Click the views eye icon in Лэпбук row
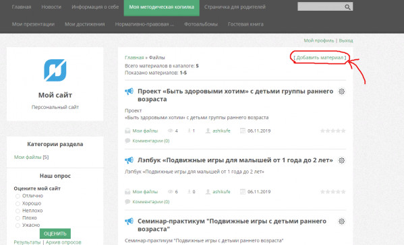The height and width of the screenshot is (245, 404). [x=170, y=192]
